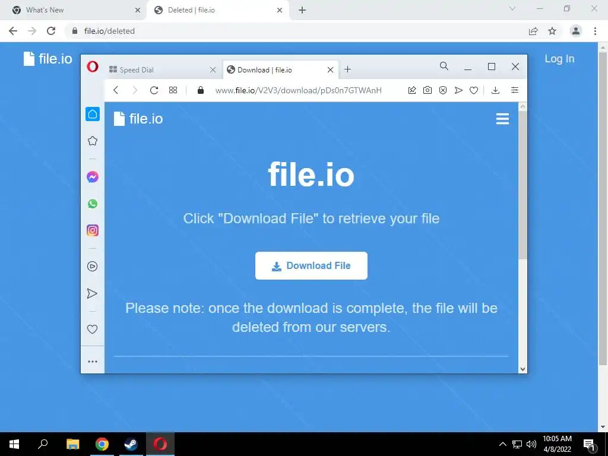Open volume control in system tray
The width and height of the screenshot is (608, 456).
click(531, 444)
